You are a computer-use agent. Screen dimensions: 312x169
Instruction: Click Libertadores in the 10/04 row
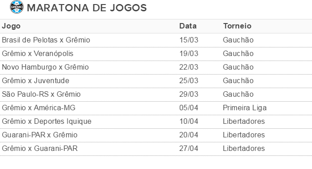coord(244,121)
